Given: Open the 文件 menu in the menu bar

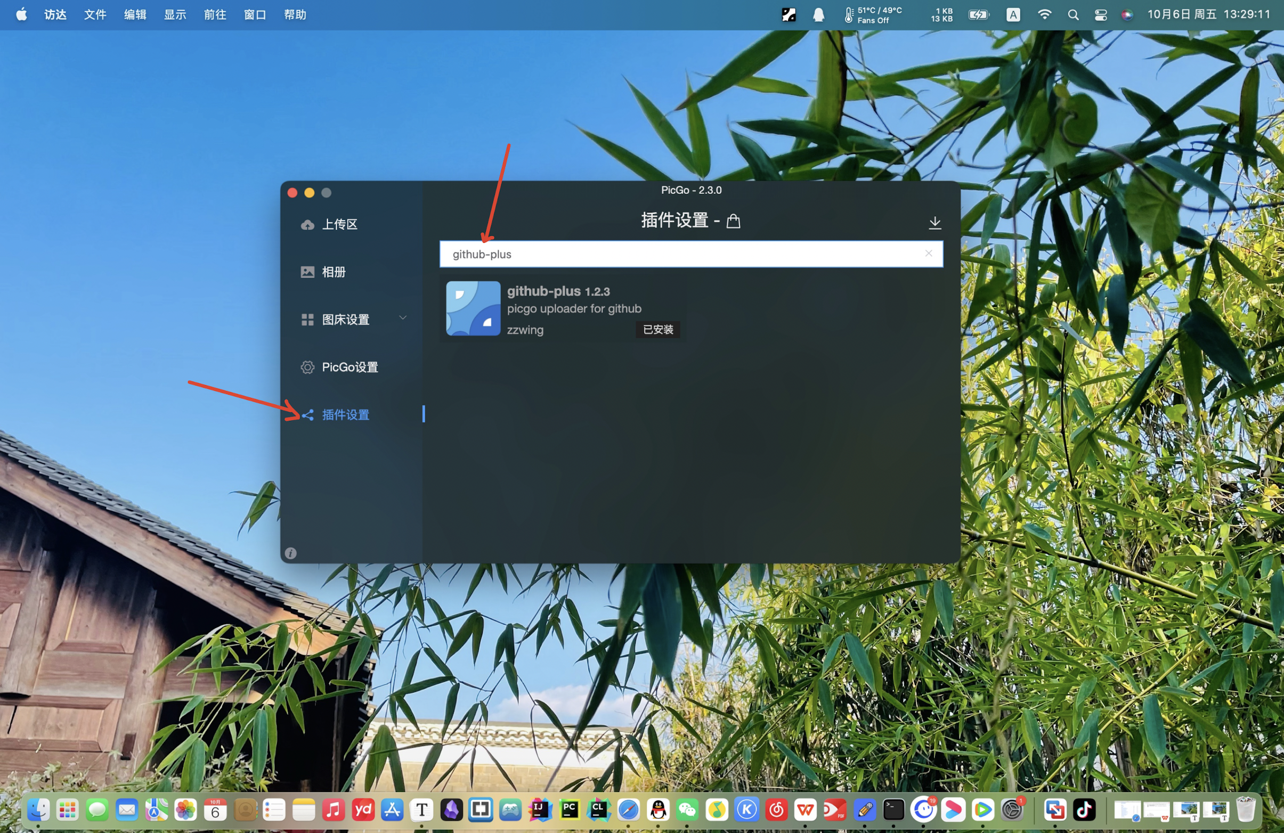Looking at the screenshot, I should 95,14.
